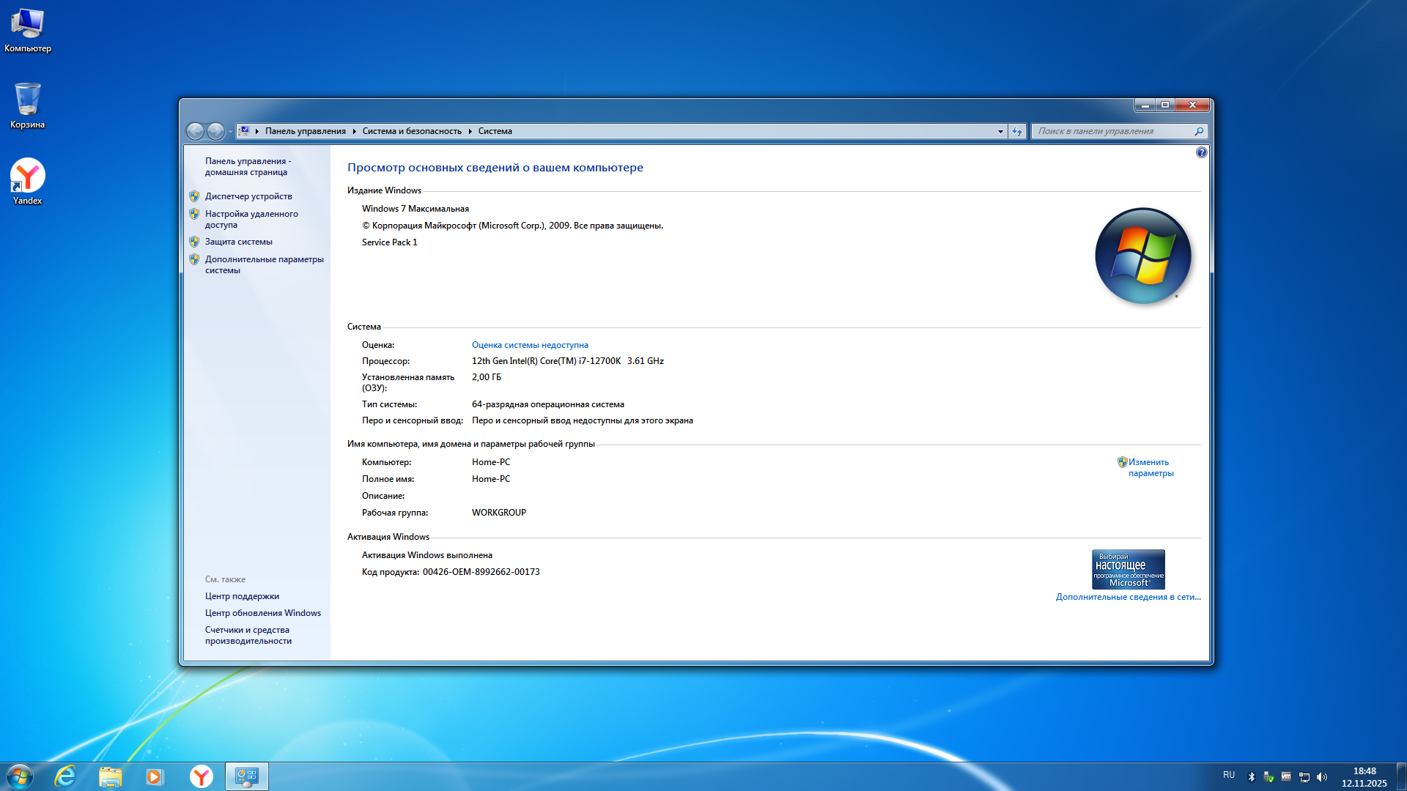Open Windows Explorer folder icon in taskbar
This screenshot has height=791, width=1407.
110,776
